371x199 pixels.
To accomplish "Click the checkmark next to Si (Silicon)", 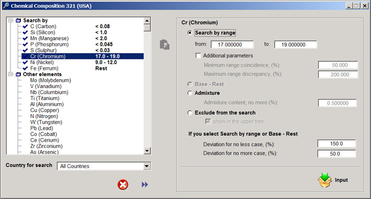I will pyautogui.click(x=25, y=32).
